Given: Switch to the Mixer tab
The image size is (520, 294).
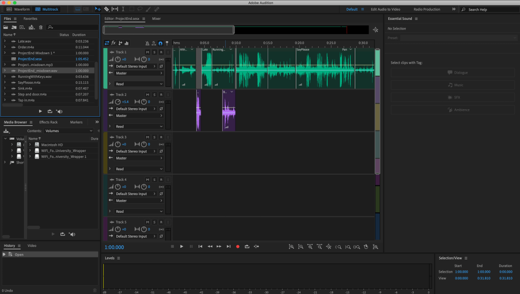Looking at the screenshot, I should (156, 19).
